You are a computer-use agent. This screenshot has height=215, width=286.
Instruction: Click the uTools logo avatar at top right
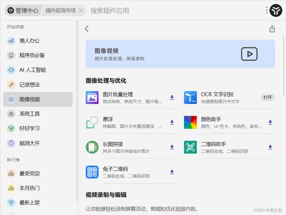tap(276, 10)
